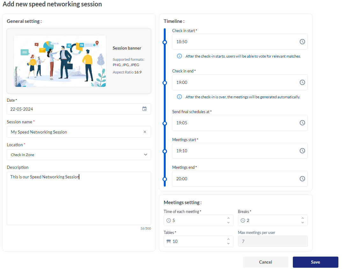Click clock icon in Meetings end field
The height and width of the screenshot is (269, 354).
click(302, 179)
